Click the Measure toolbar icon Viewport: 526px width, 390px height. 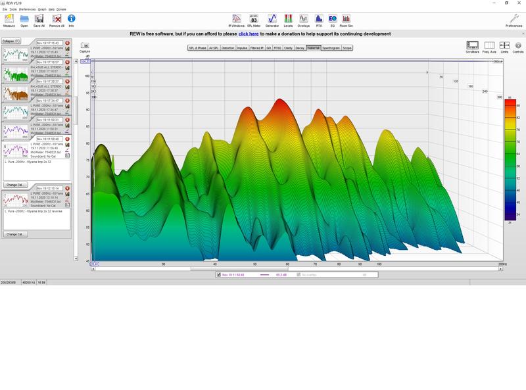pos(9,19)
